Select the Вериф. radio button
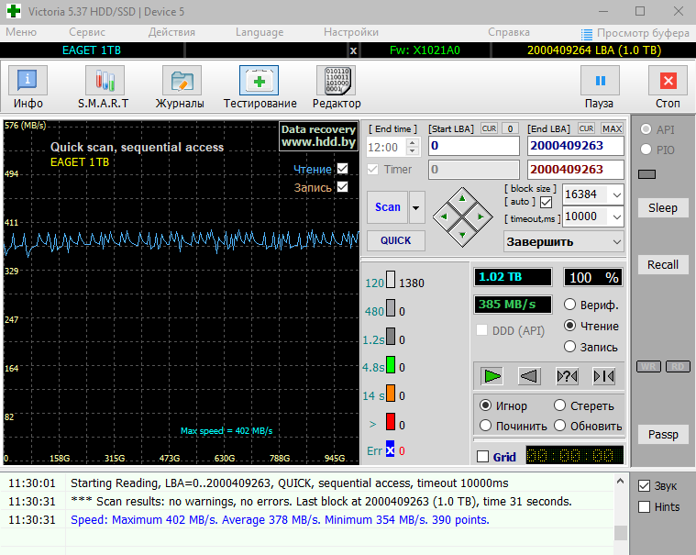Image resolution: width=696 pixels, height=555 pixels. click(x=570, y=305)
